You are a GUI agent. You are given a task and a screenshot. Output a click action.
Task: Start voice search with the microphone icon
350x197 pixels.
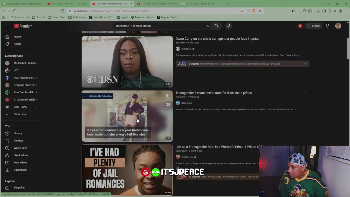[x=229, y=26]
